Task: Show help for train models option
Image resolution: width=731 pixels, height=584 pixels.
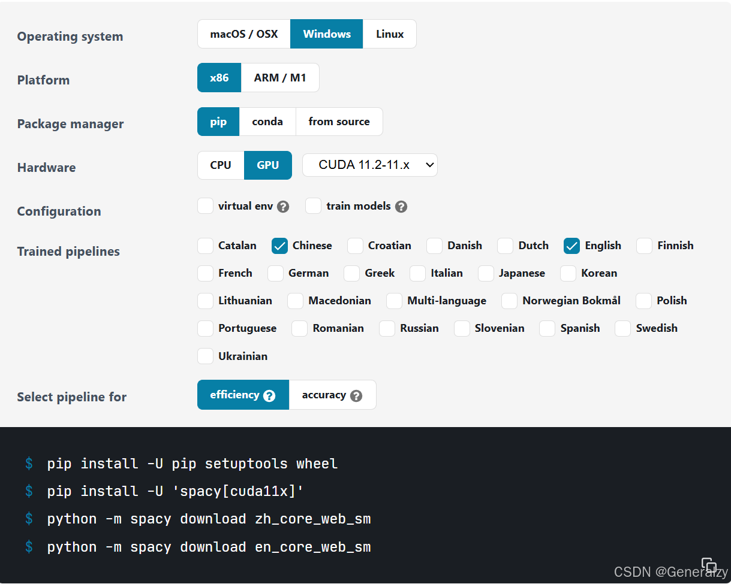Action: [401, 207]
